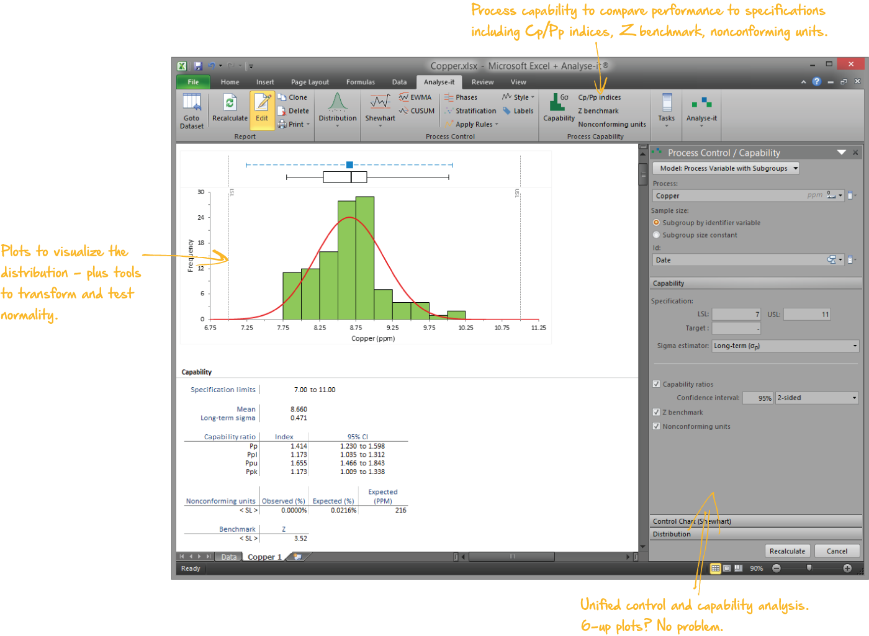Toggle the Capability ratios checkbox
Screen dimensions: 869x636
(656, 384)
